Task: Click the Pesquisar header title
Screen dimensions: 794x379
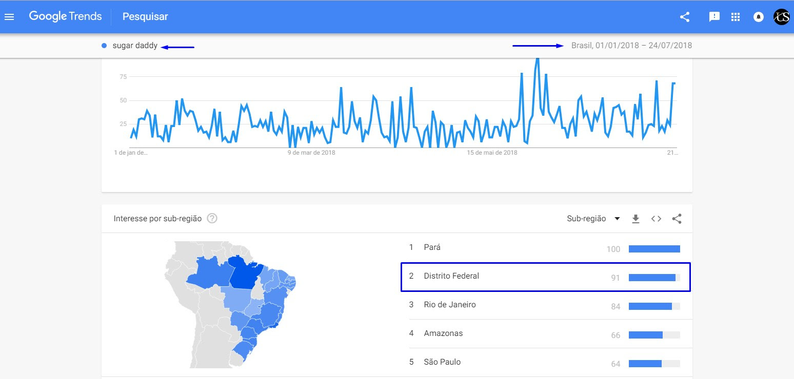Action: [x=145, y=17]
